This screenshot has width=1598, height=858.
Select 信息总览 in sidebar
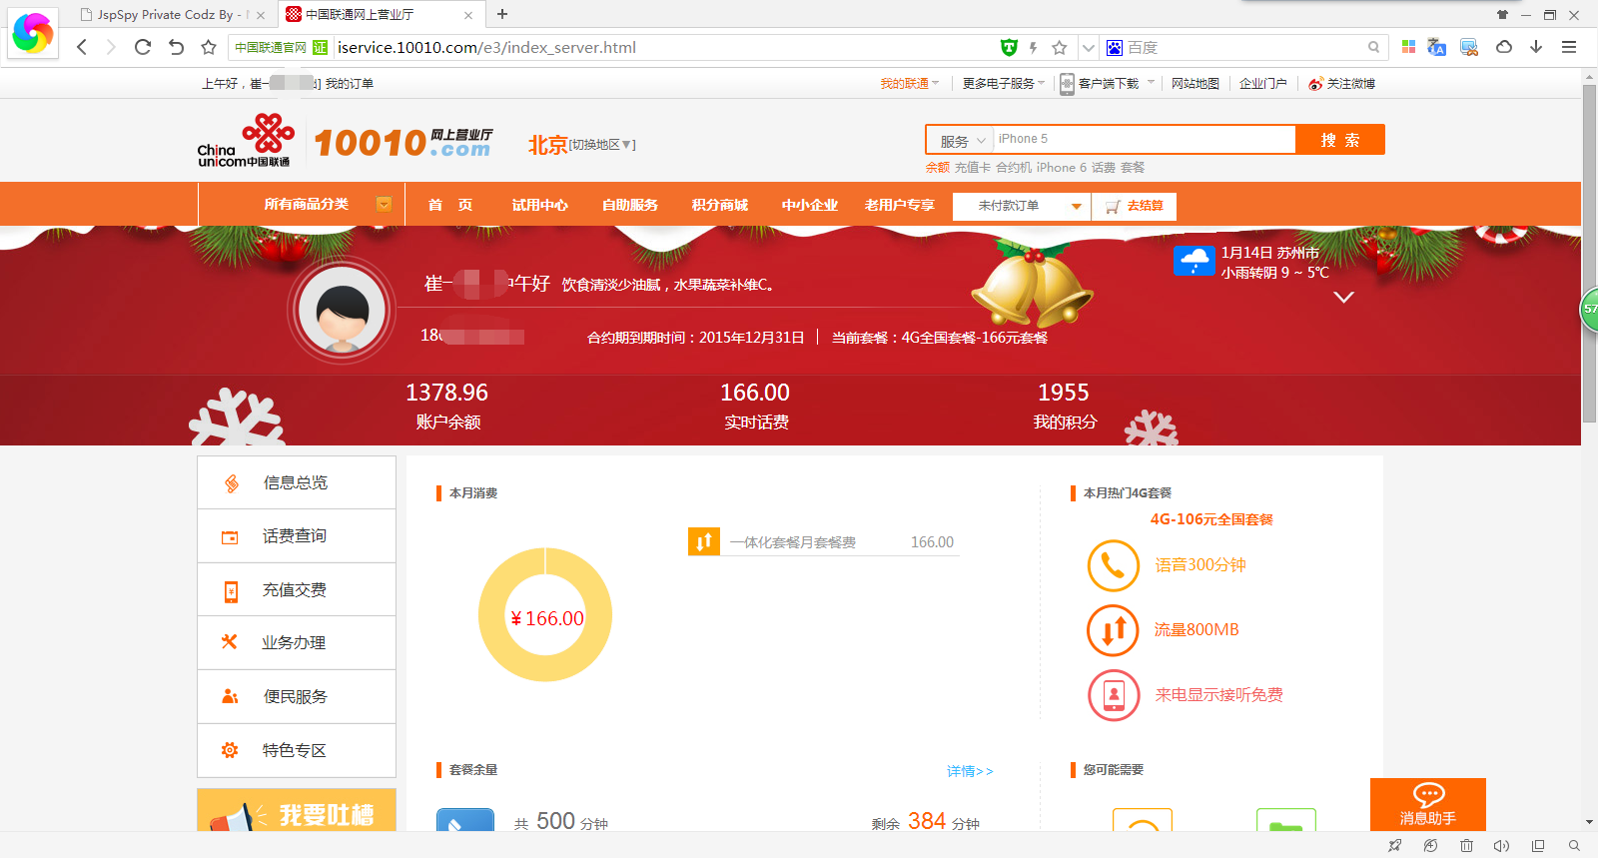[x=297, y=482]
